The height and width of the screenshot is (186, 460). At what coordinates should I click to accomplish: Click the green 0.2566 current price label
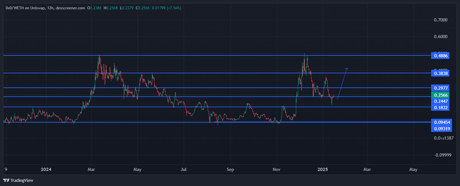[x=441, y=95]
